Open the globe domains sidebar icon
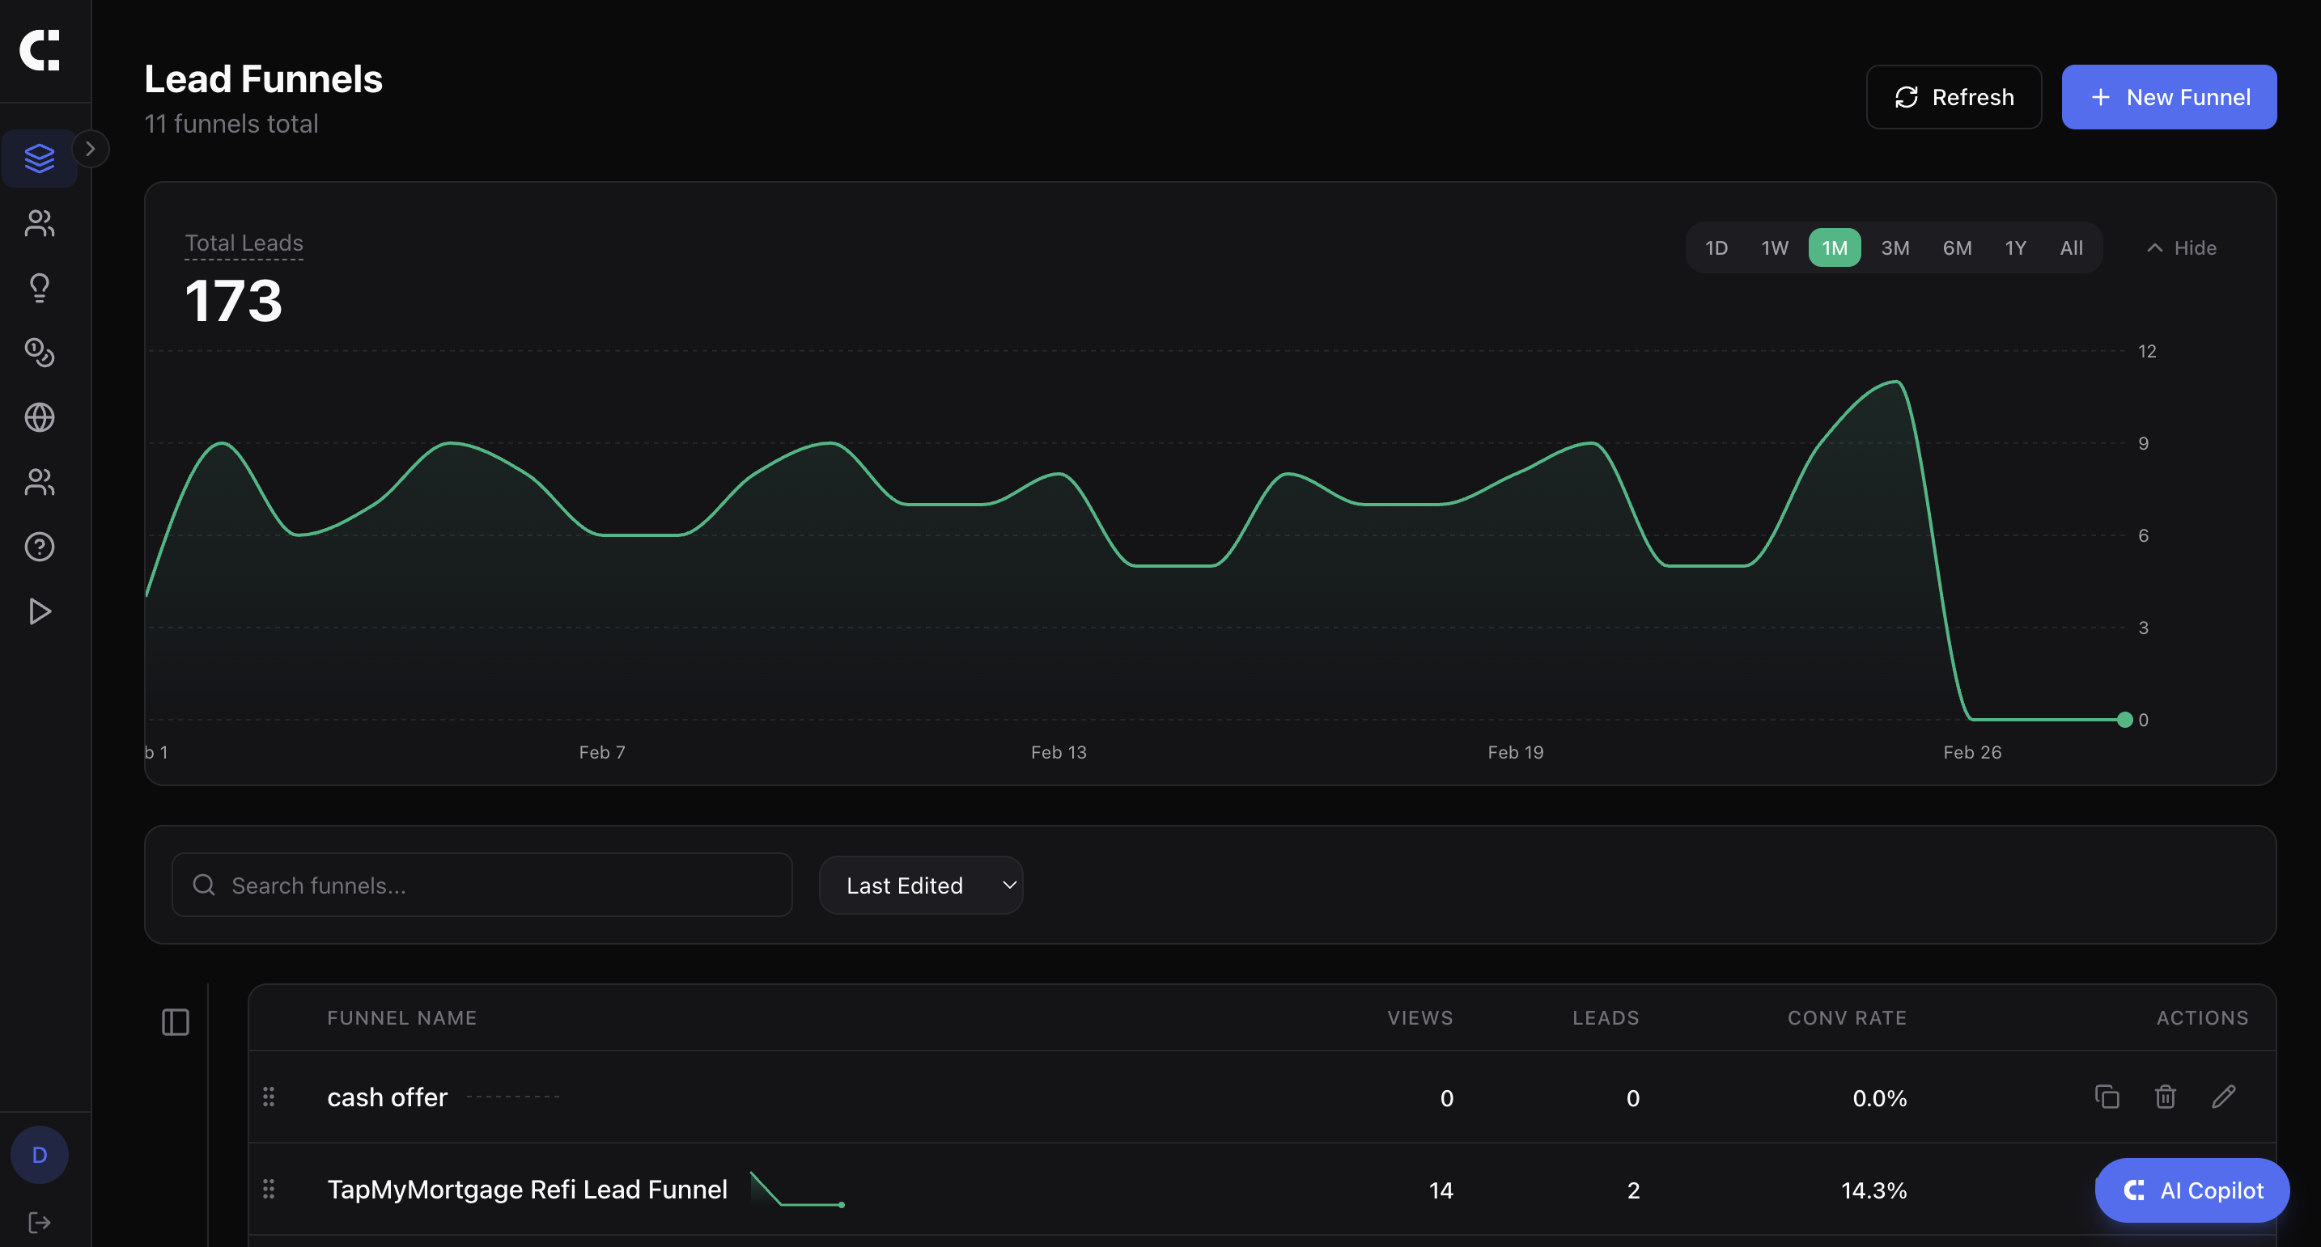 [39, 416]
